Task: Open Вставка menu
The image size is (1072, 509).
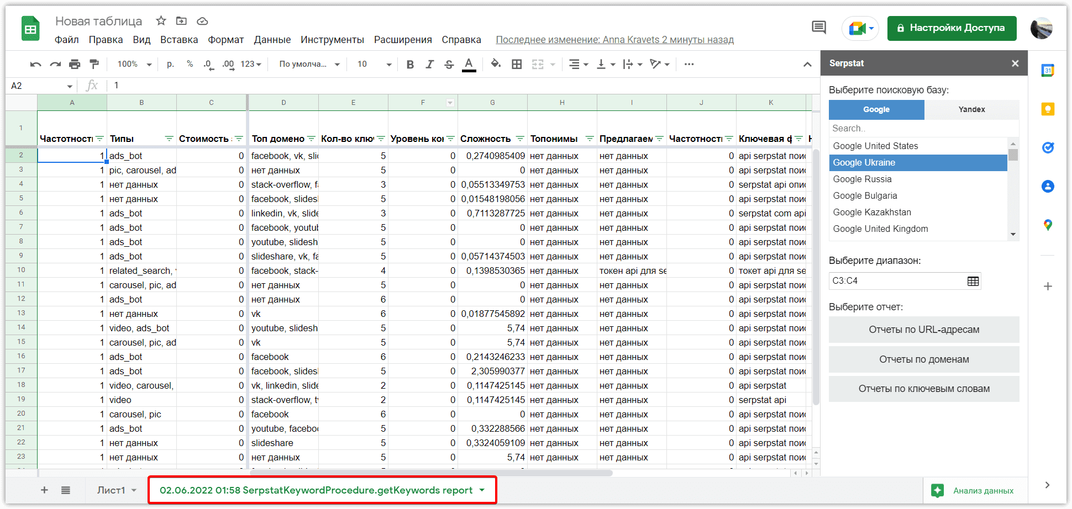Action: click(179, 40)
